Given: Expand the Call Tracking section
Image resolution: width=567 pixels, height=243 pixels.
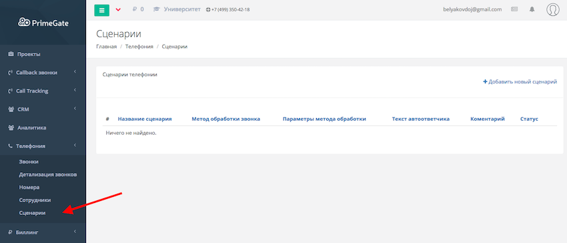Looking at the screenshot, I should [x=43, y=91].
